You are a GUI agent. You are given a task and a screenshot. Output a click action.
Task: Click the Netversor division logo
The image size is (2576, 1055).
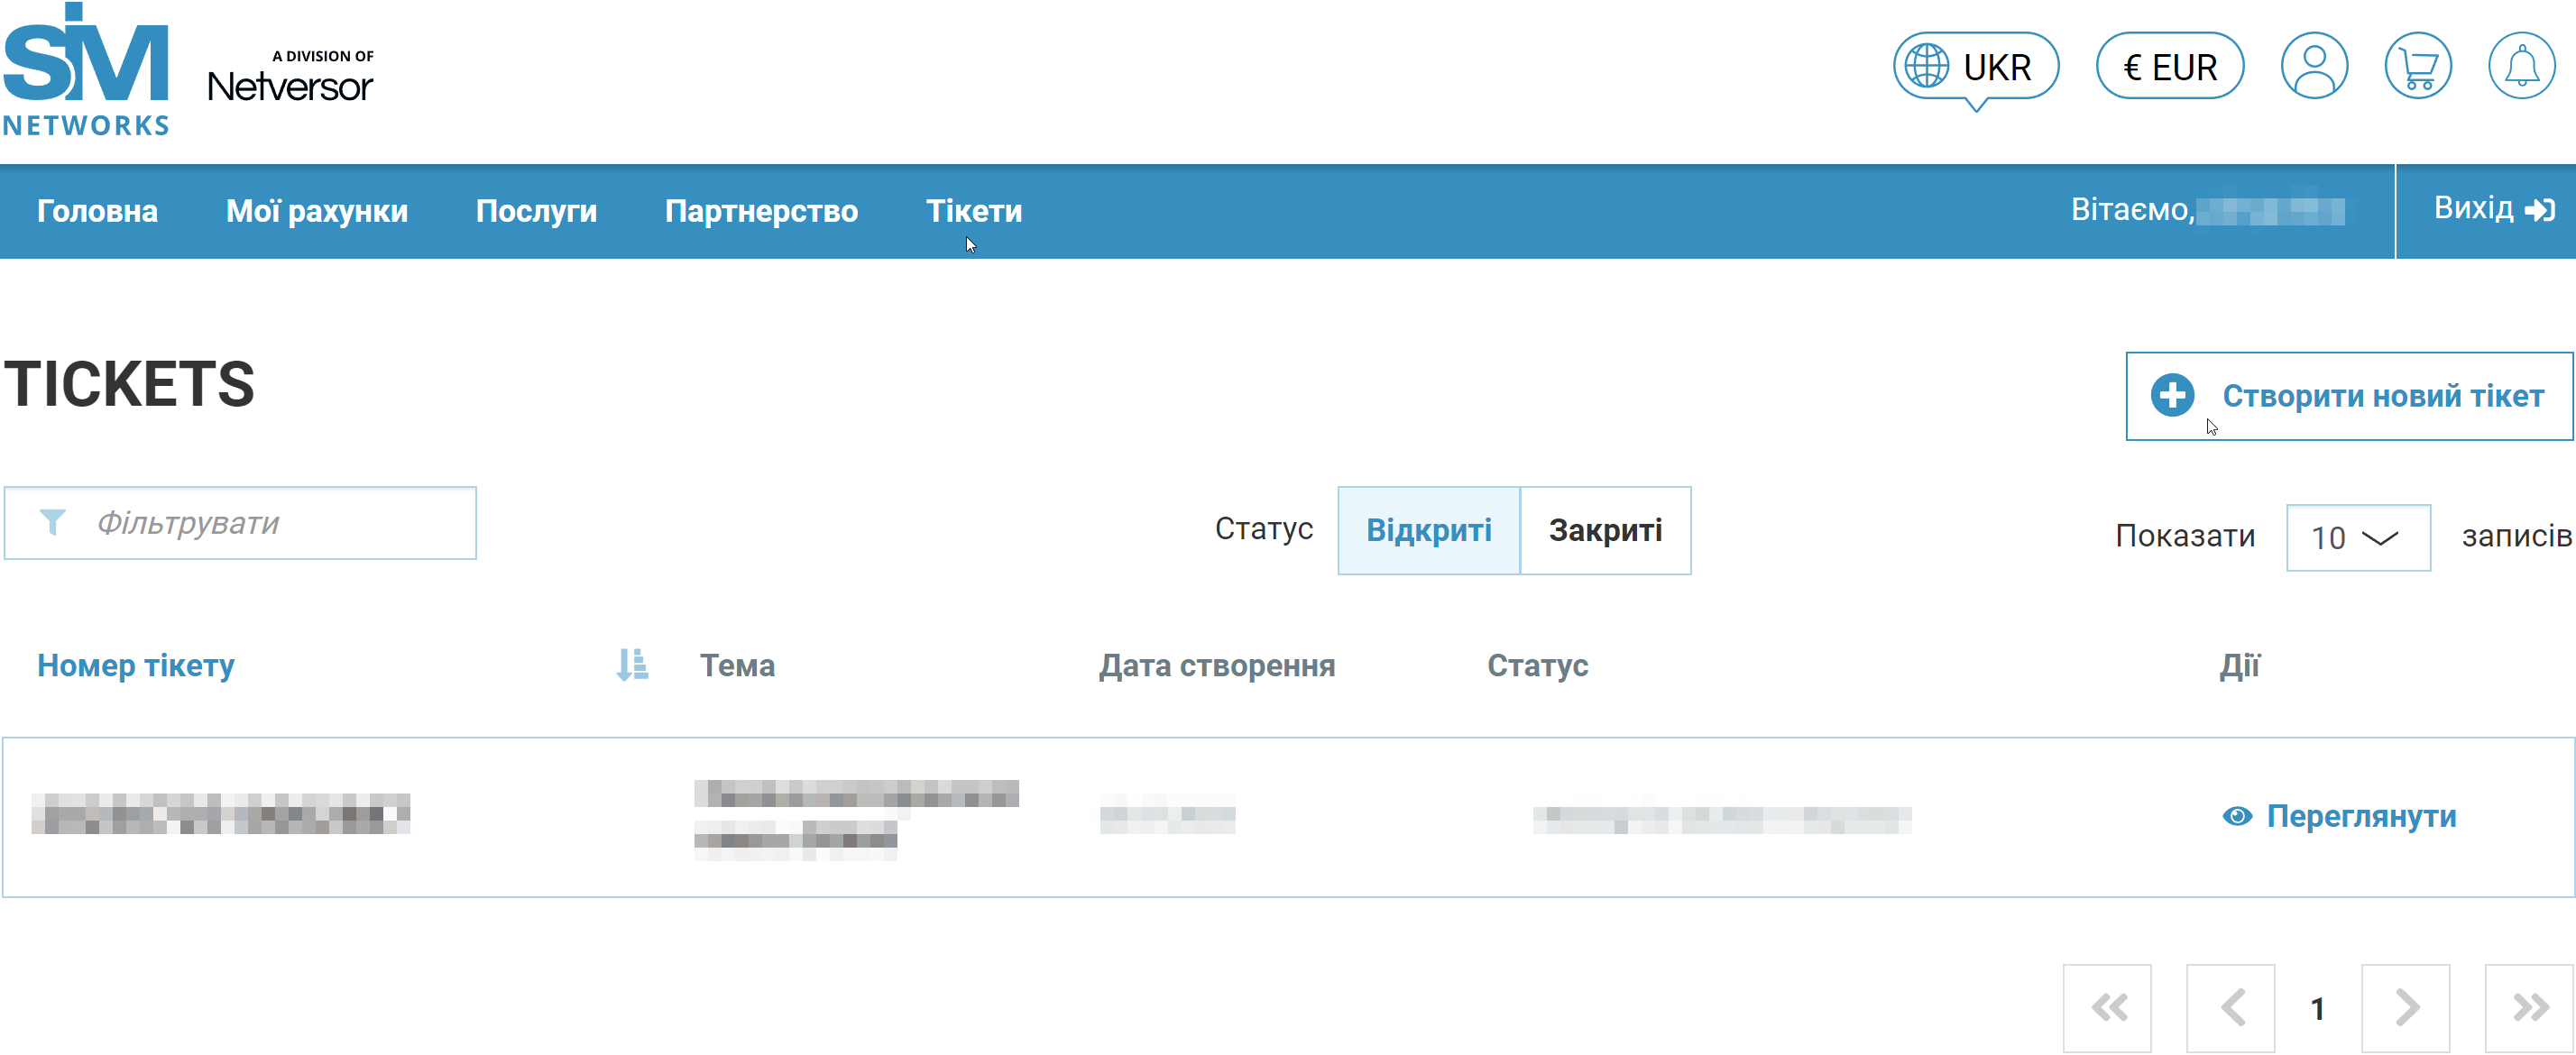pos(291,77)
